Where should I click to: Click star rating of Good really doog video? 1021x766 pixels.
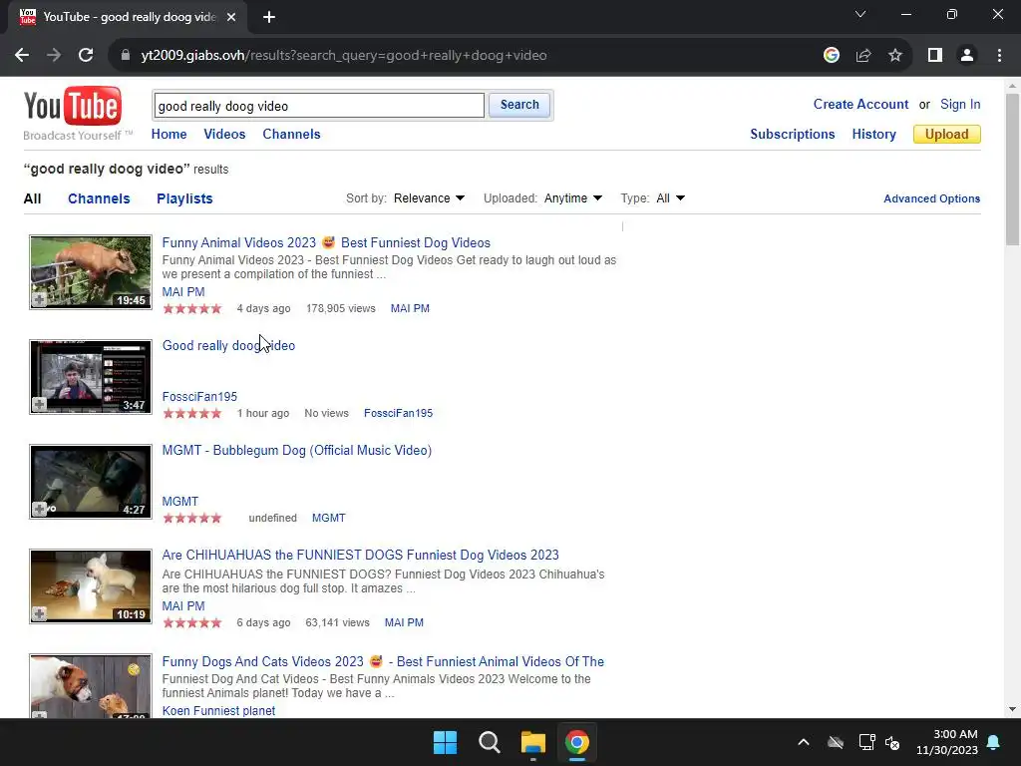192,413
